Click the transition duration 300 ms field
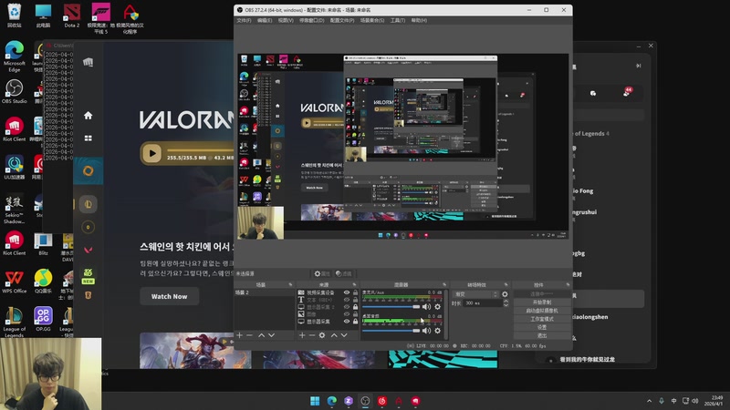This screenshot has height=410, width=730. pyautogui.click(x=484, y=303)
